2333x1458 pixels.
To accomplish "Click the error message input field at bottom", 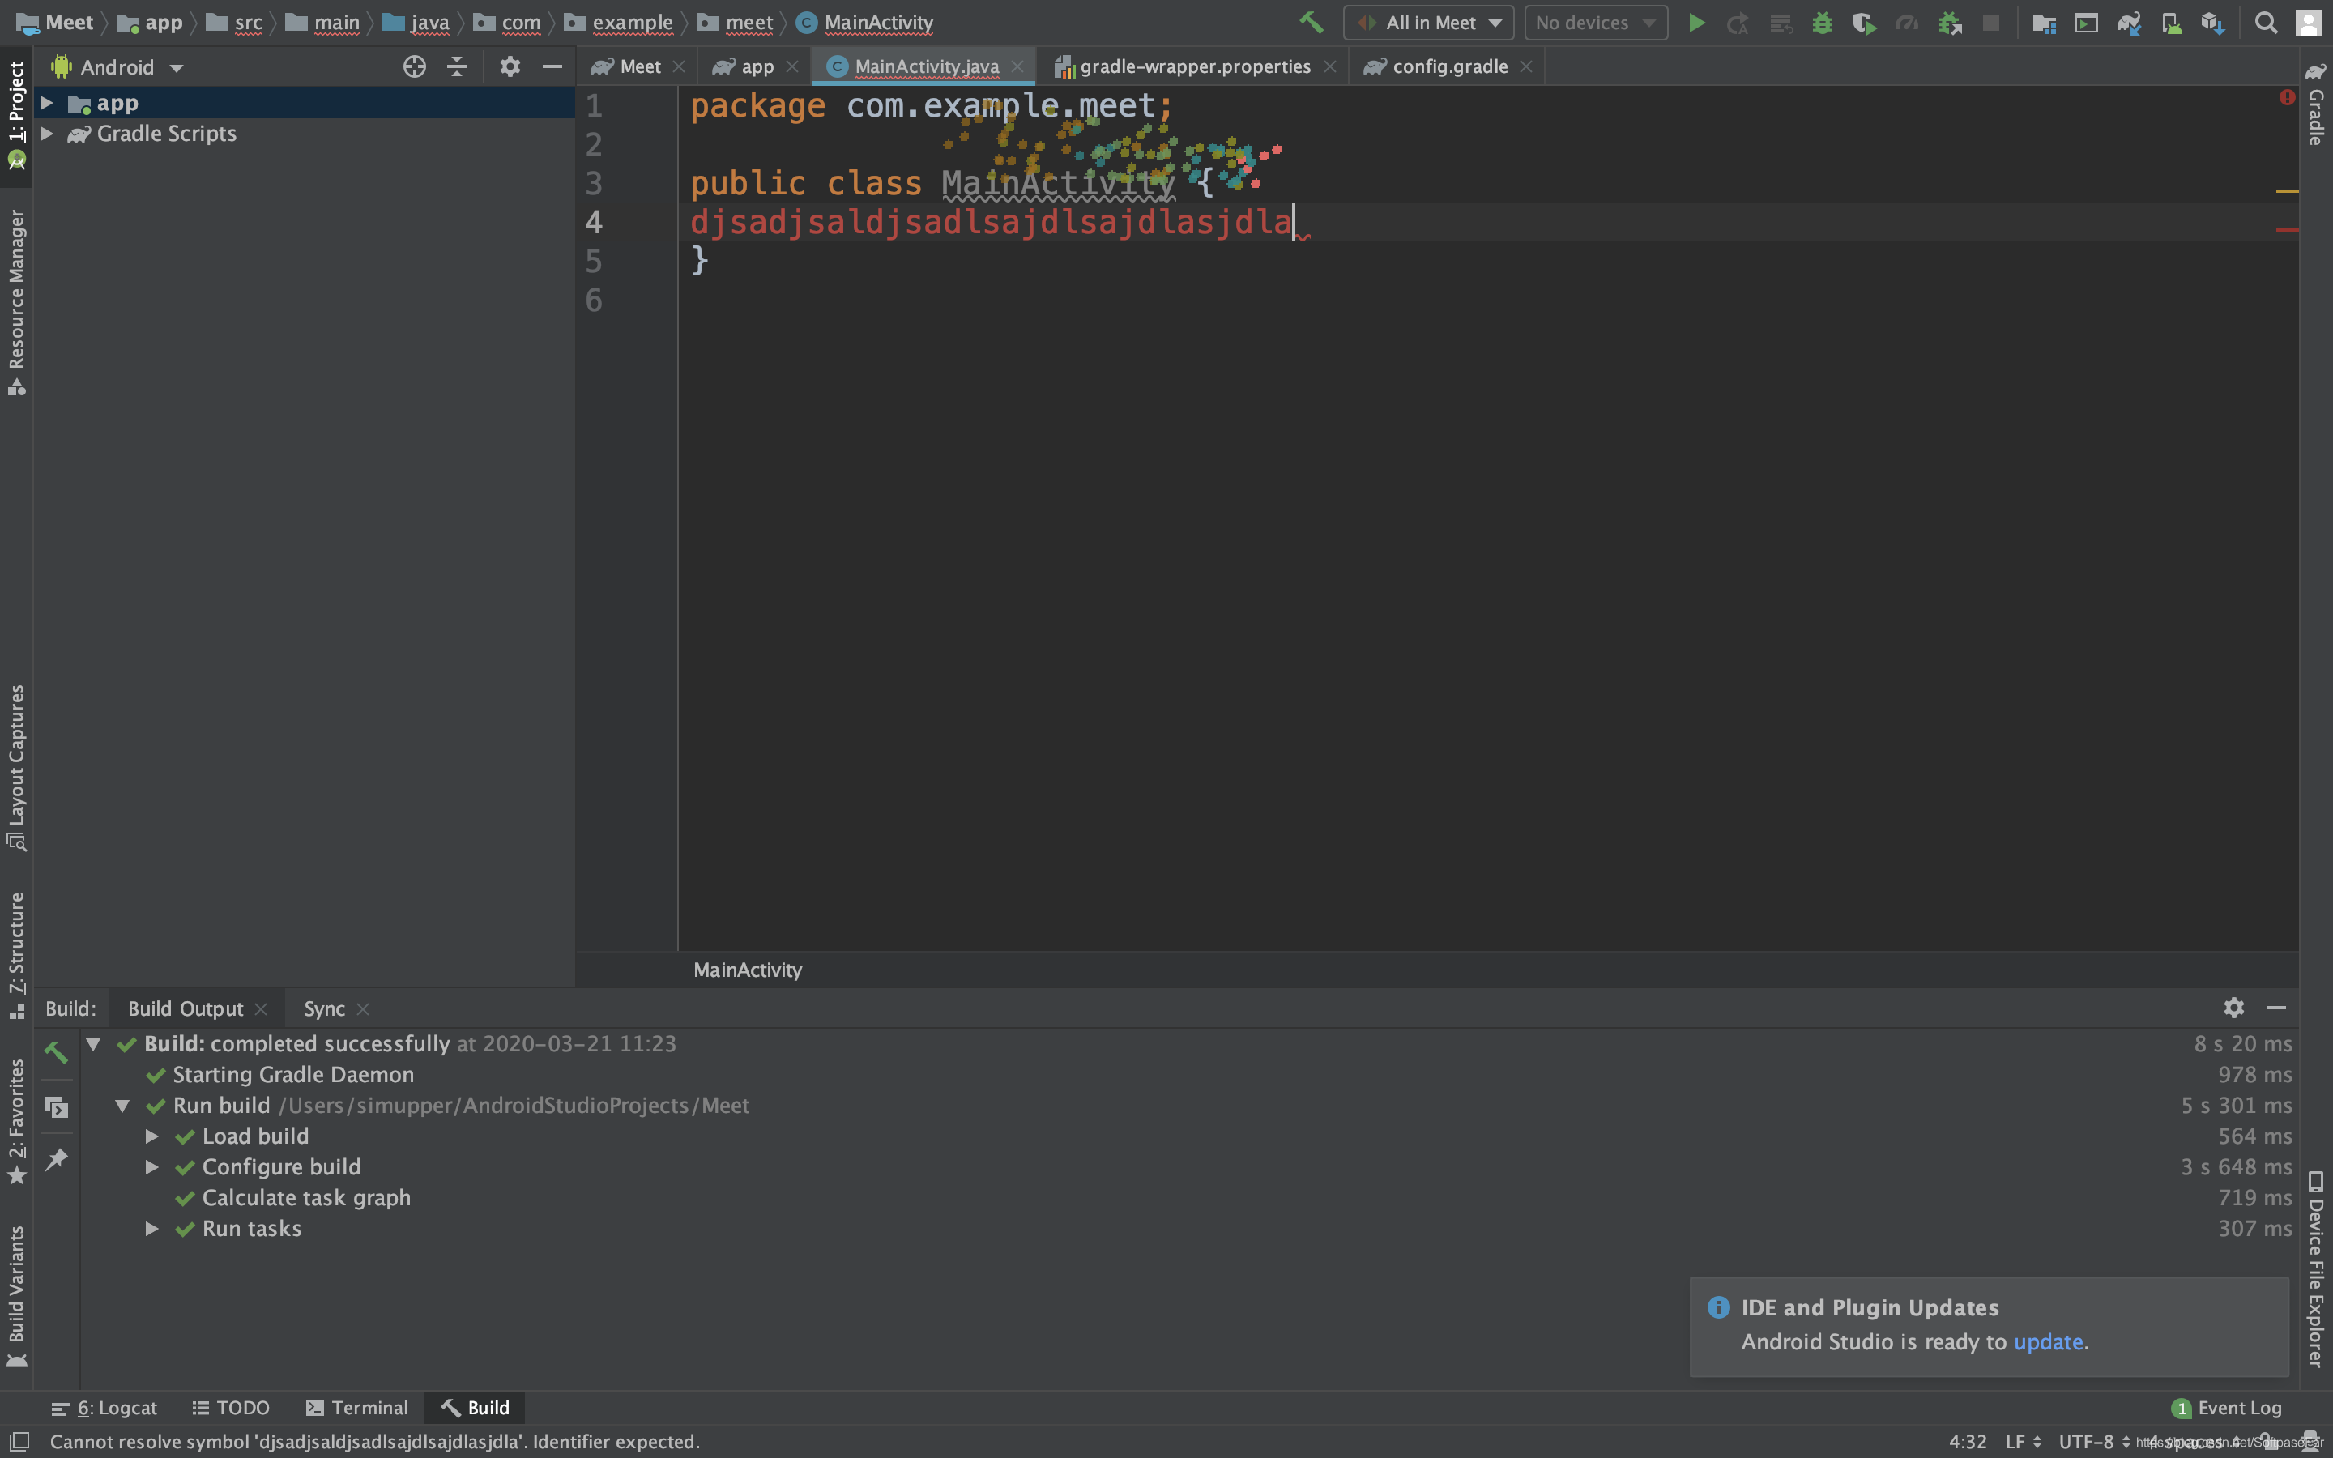I will pyautogui.click(x=374, y=1441).
